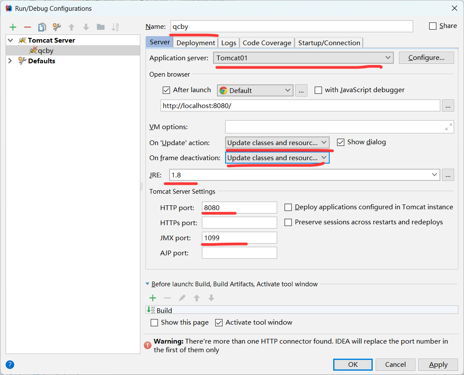Sort configurations alphabetically
The height and width of the screenshot is (375, 464).
(x=115, y=27)
